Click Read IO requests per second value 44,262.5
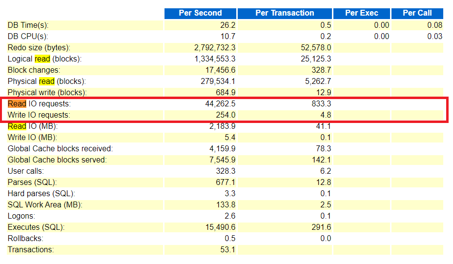453x264 pixels. [x=220, y=103]
